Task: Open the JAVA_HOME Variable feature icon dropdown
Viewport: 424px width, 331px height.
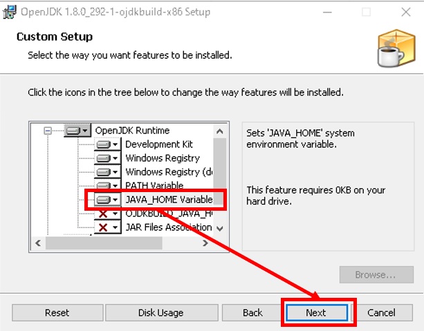Action: 107,200
